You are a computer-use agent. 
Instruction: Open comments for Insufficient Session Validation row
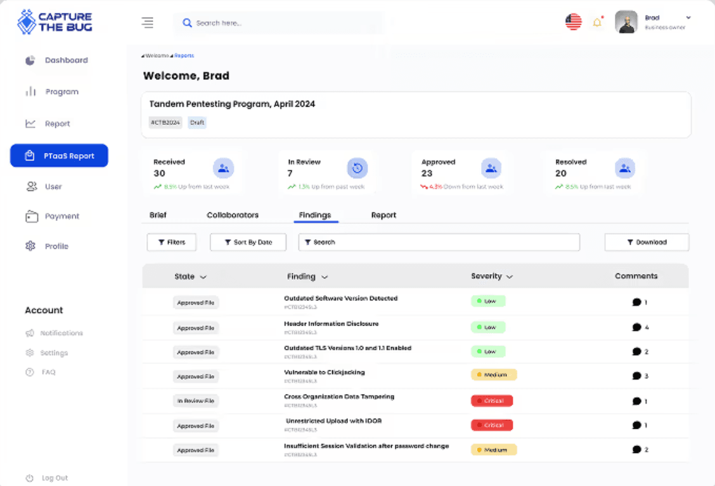pyautogui.click(x=636, y=449)
